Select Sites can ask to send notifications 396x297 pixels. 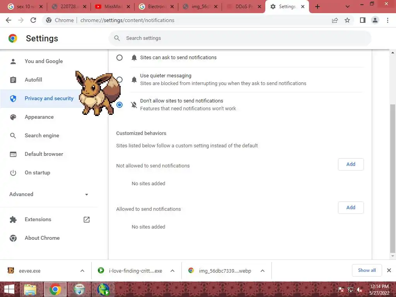[x=119, y=58]
